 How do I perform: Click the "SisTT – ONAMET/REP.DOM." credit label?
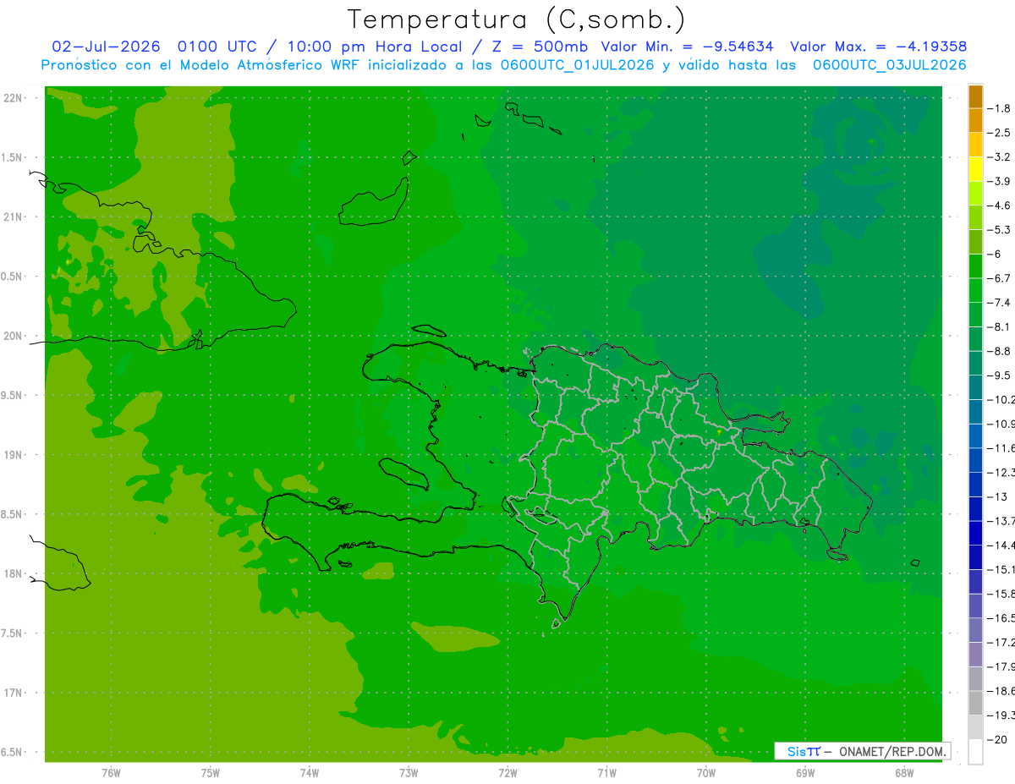point(864,751)
